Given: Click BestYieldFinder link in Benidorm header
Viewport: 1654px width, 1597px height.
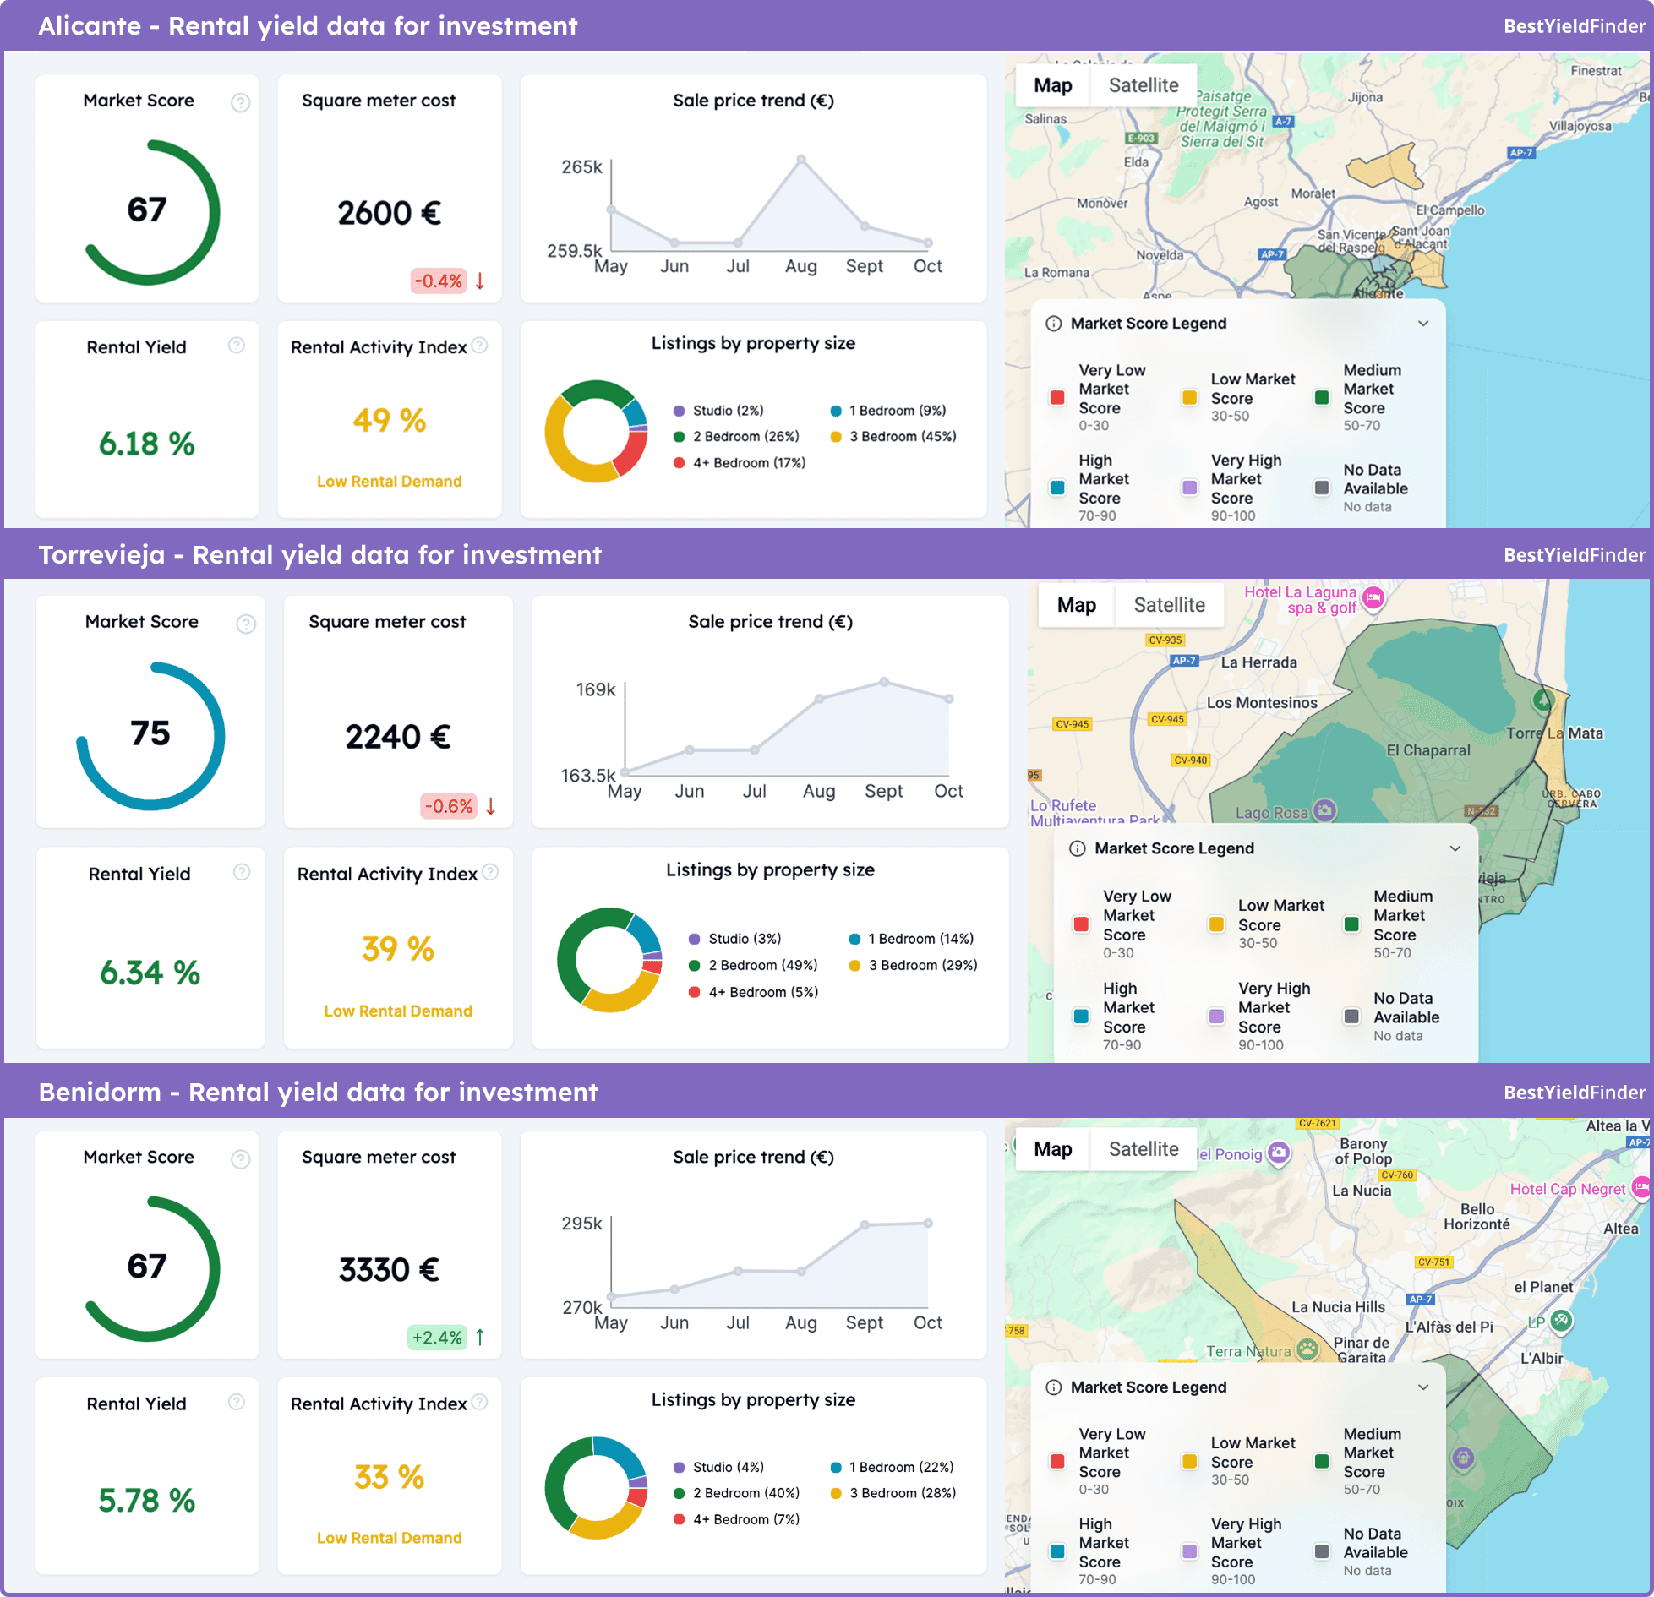Looking at the screenshot, I should (x=1575, y=1093).
